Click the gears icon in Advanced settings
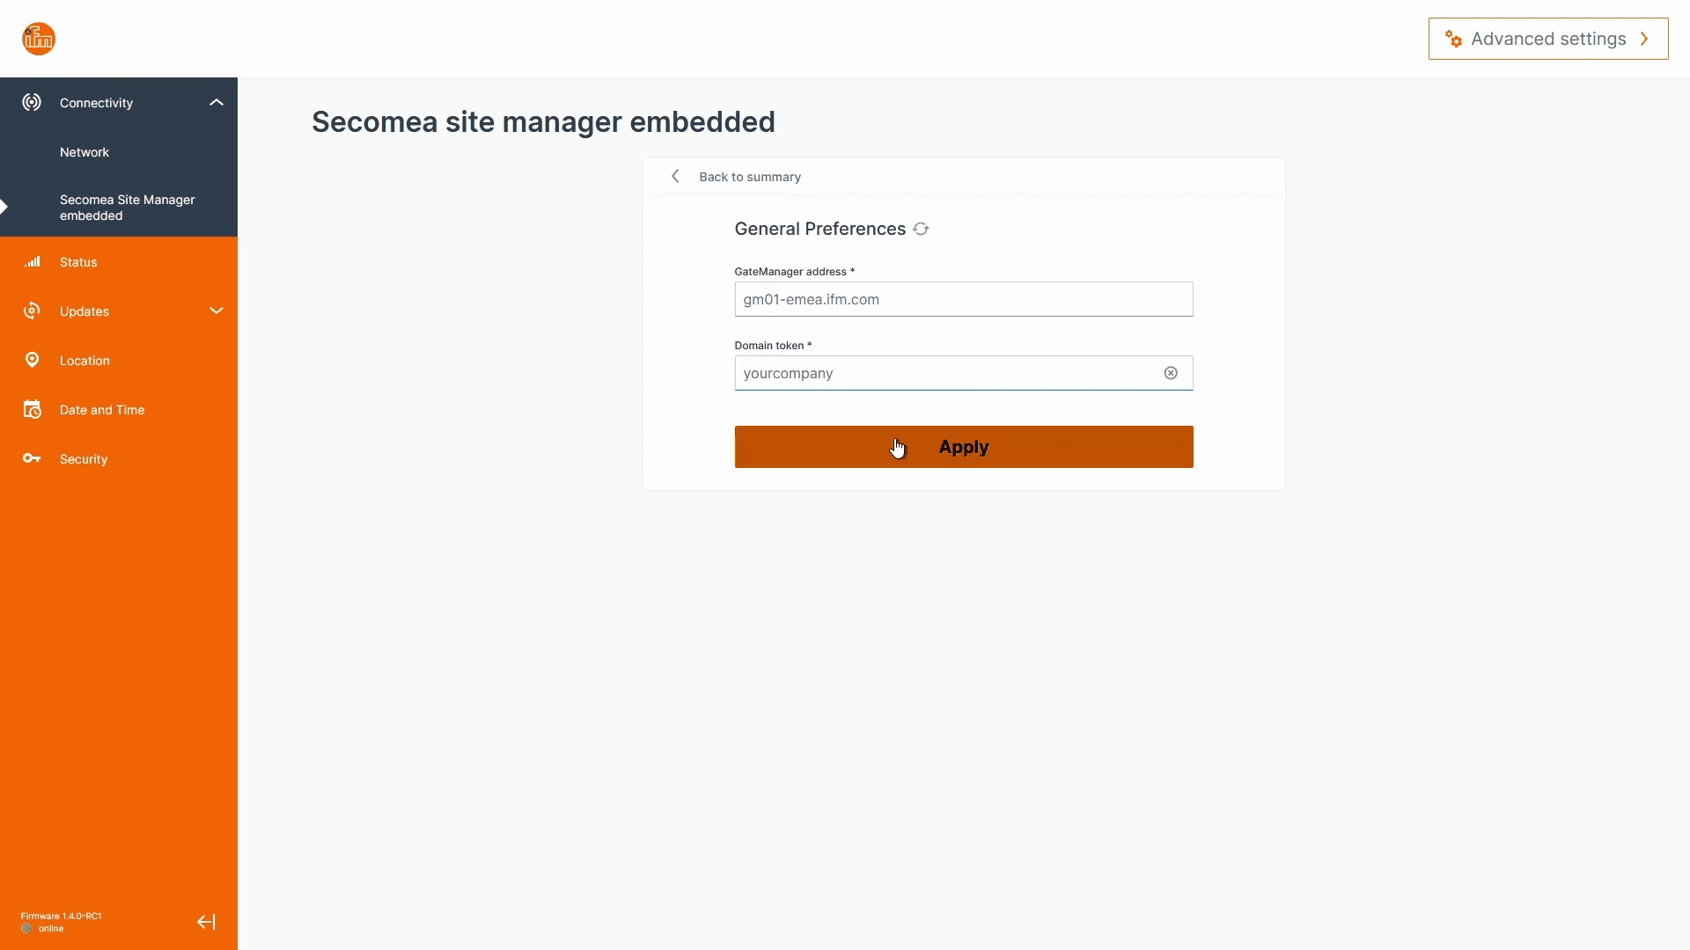1690x950 pixels. click(x=1453, y=39)
